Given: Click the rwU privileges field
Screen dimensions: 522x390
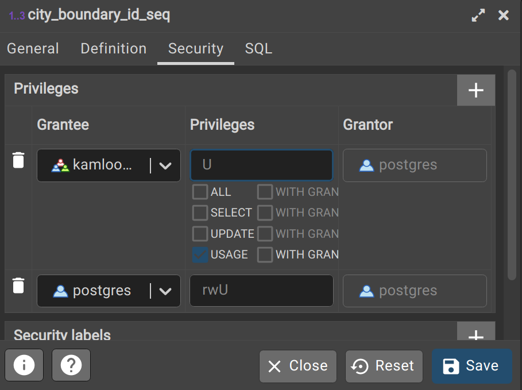Looking at the screenshot, I should click(261, 291).
